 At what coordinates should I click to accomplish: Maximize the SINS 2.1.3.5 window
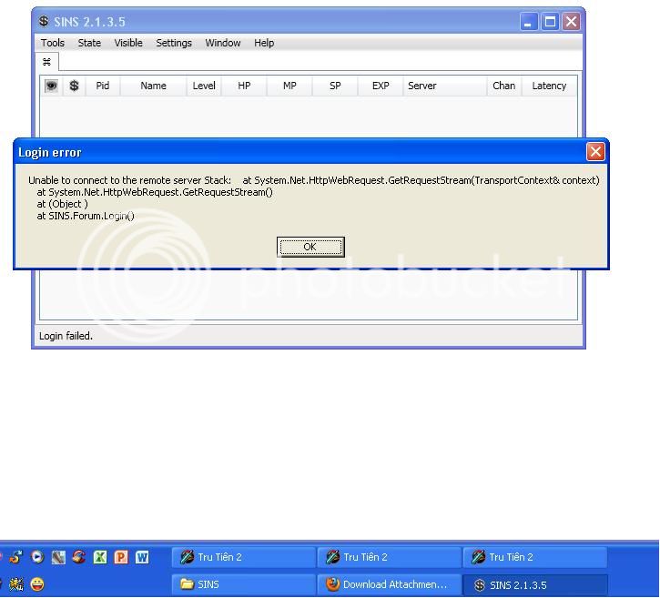550,22
